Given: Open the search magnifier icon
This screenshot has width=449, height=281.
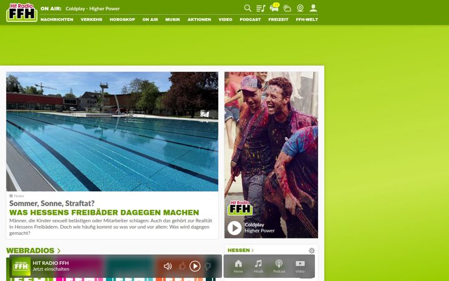Looking at the screenshot, I should tap(248, 8).
